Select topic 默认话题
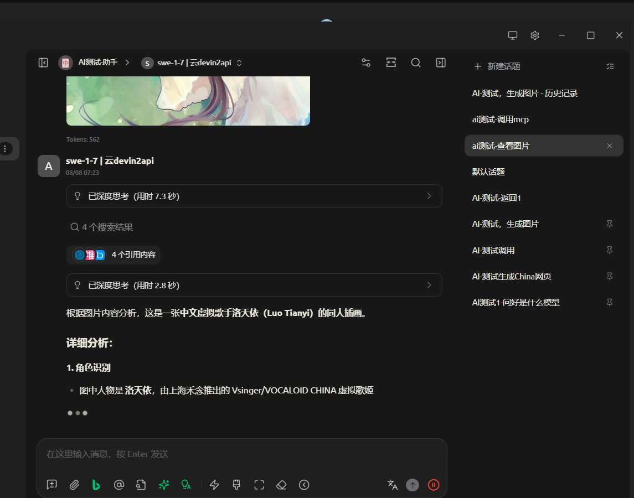The width and height of the screenshot is (634, 498). (x=544, y=172)
